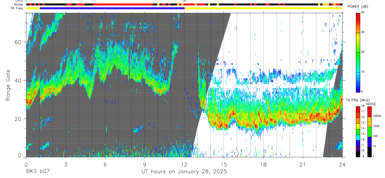Click the "0" tick on the Range Gate axis

20,156
